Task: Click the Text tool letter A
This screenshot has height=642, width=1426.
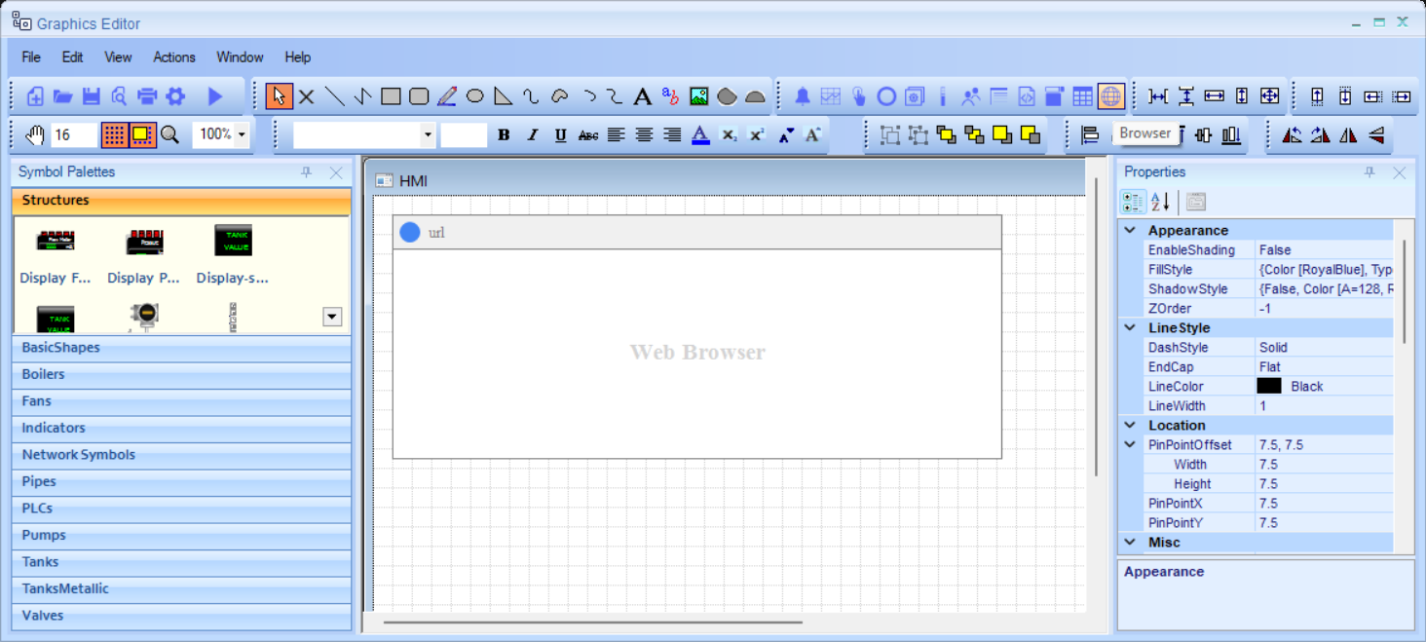Action: coord(642,96)
